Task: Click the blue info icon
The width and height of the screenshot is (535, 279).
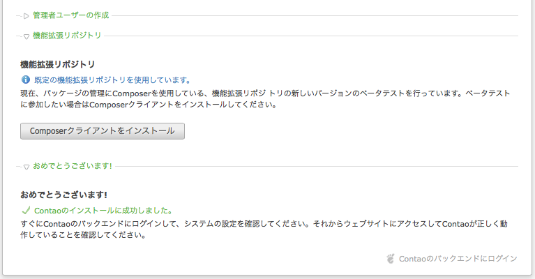Action: pos(26,80)
